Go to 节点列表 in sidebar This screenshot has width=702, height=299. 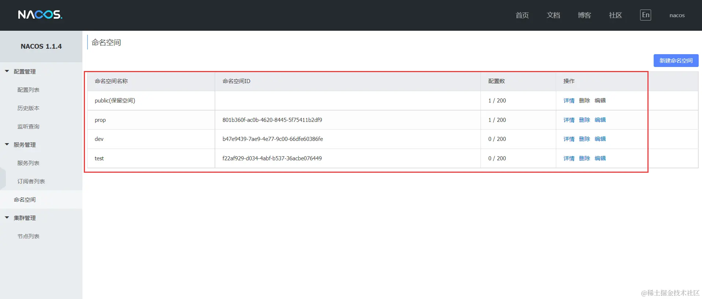click(28, 236)
